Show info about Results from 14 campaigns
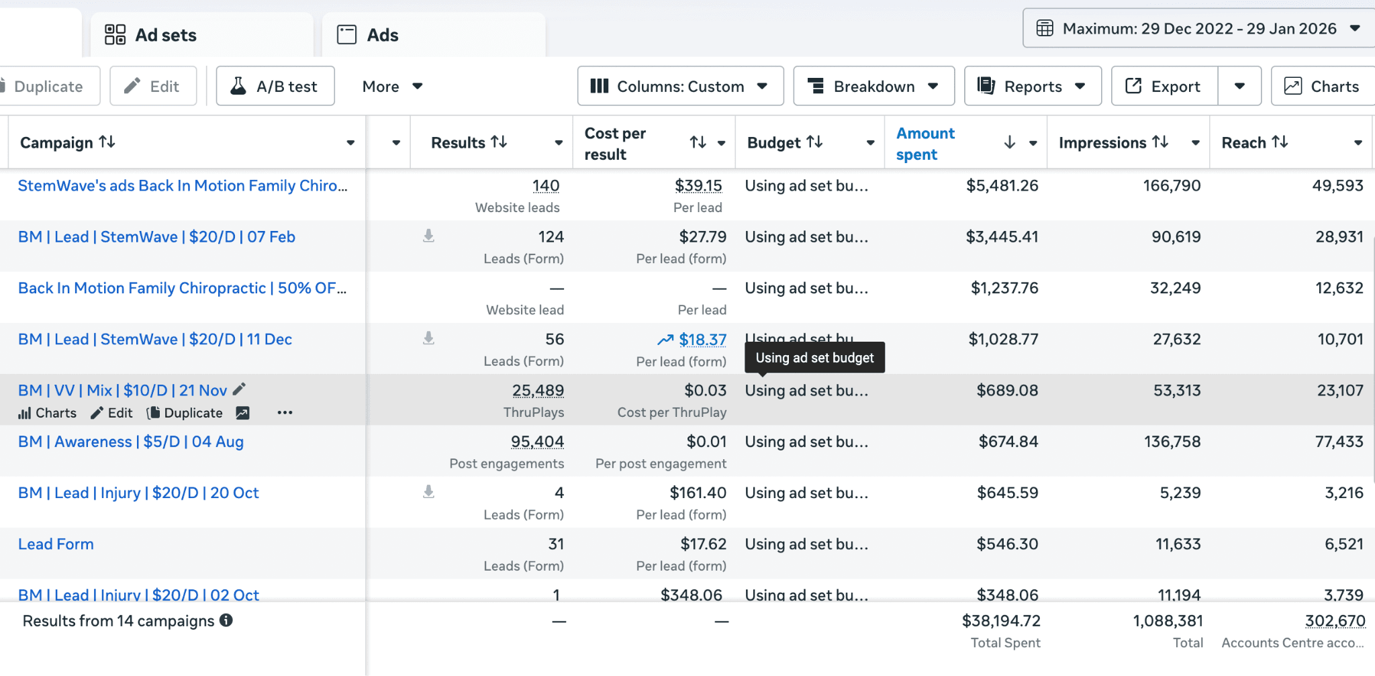Viewport: 1375px width, 676px height. click(226, 620)
